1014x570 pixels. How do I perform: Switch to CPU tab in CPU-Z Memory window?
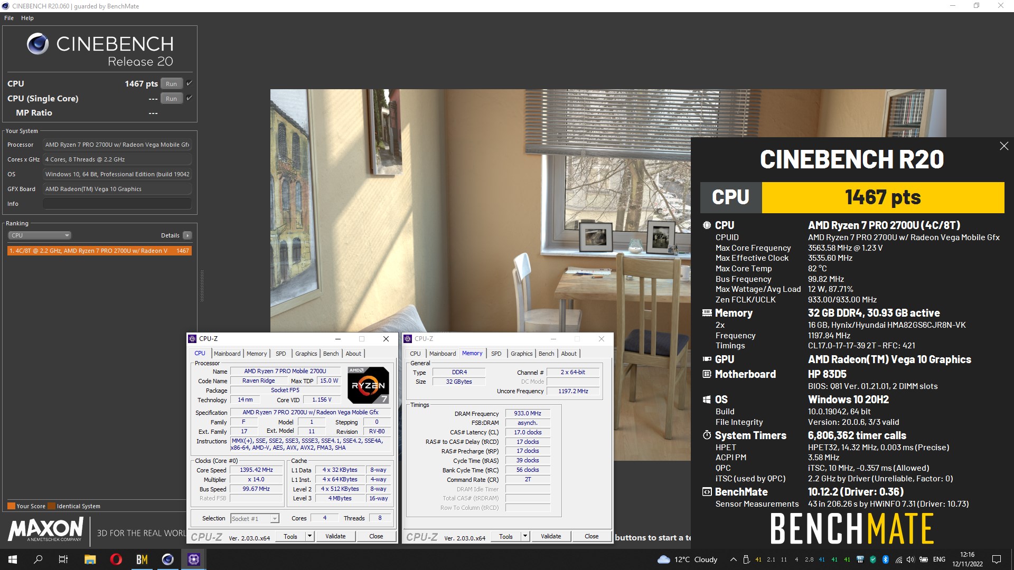click(416, 354)
